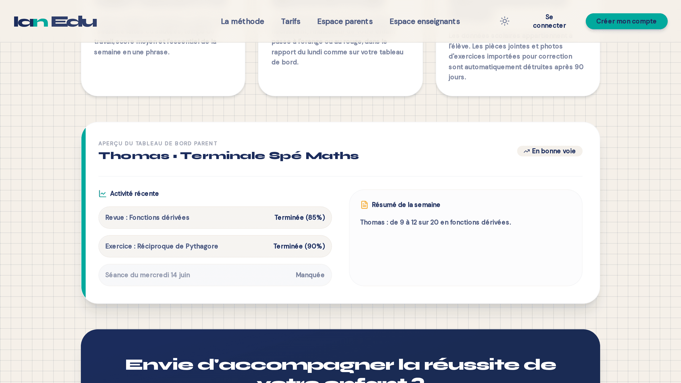
Task: Click the Terminée (85%) status
Action: tap(300, 218)
